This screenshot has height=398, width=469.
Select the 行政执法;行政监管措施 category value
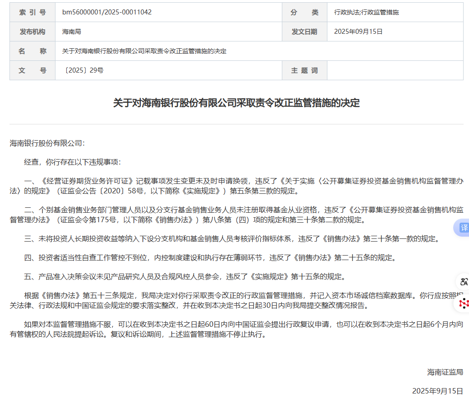pos(366,12)
